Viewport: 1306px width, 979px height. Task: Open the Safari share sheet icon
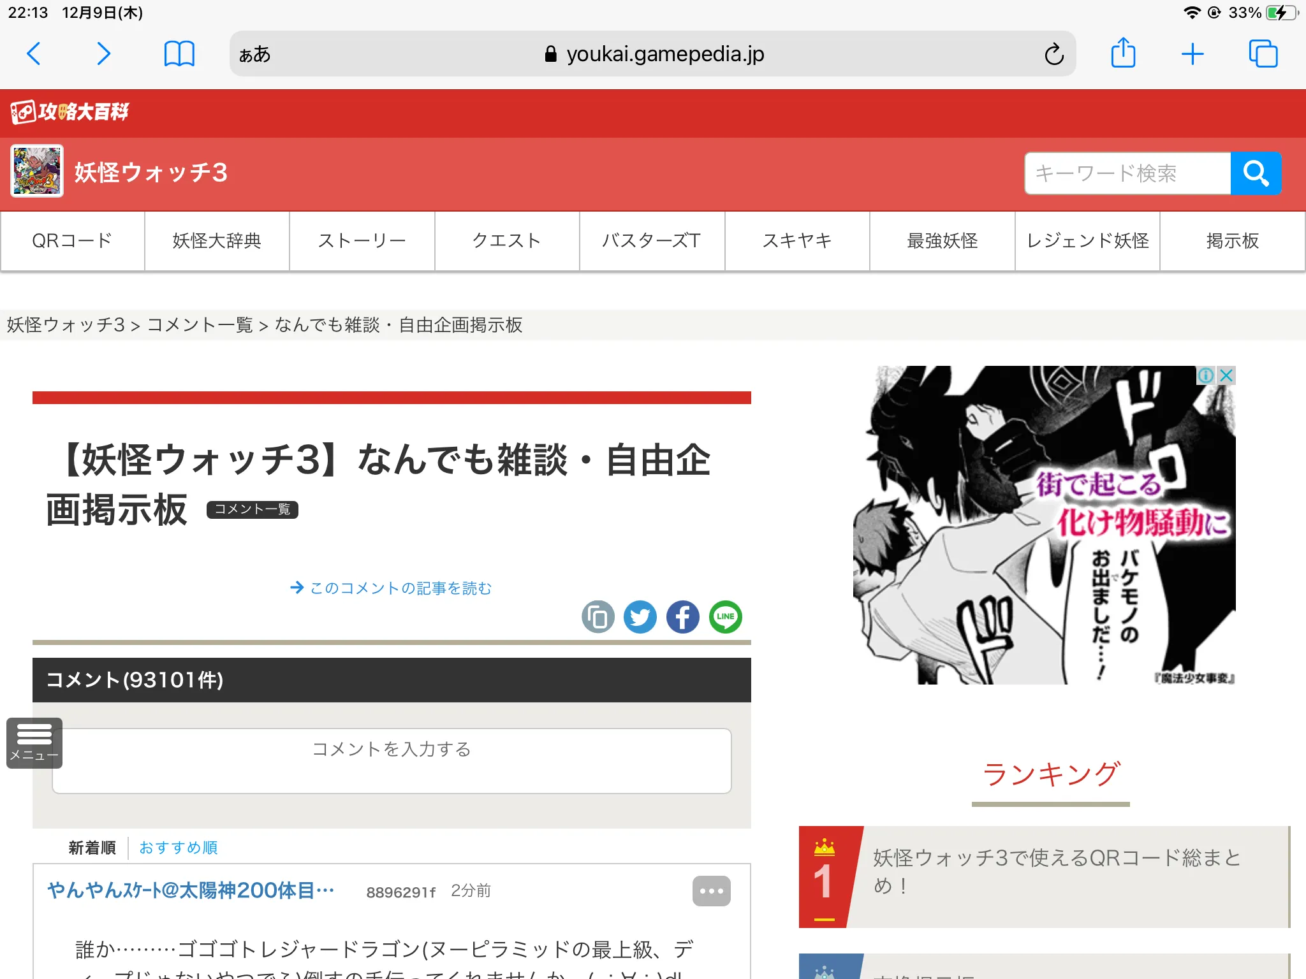pos(1123,53)
